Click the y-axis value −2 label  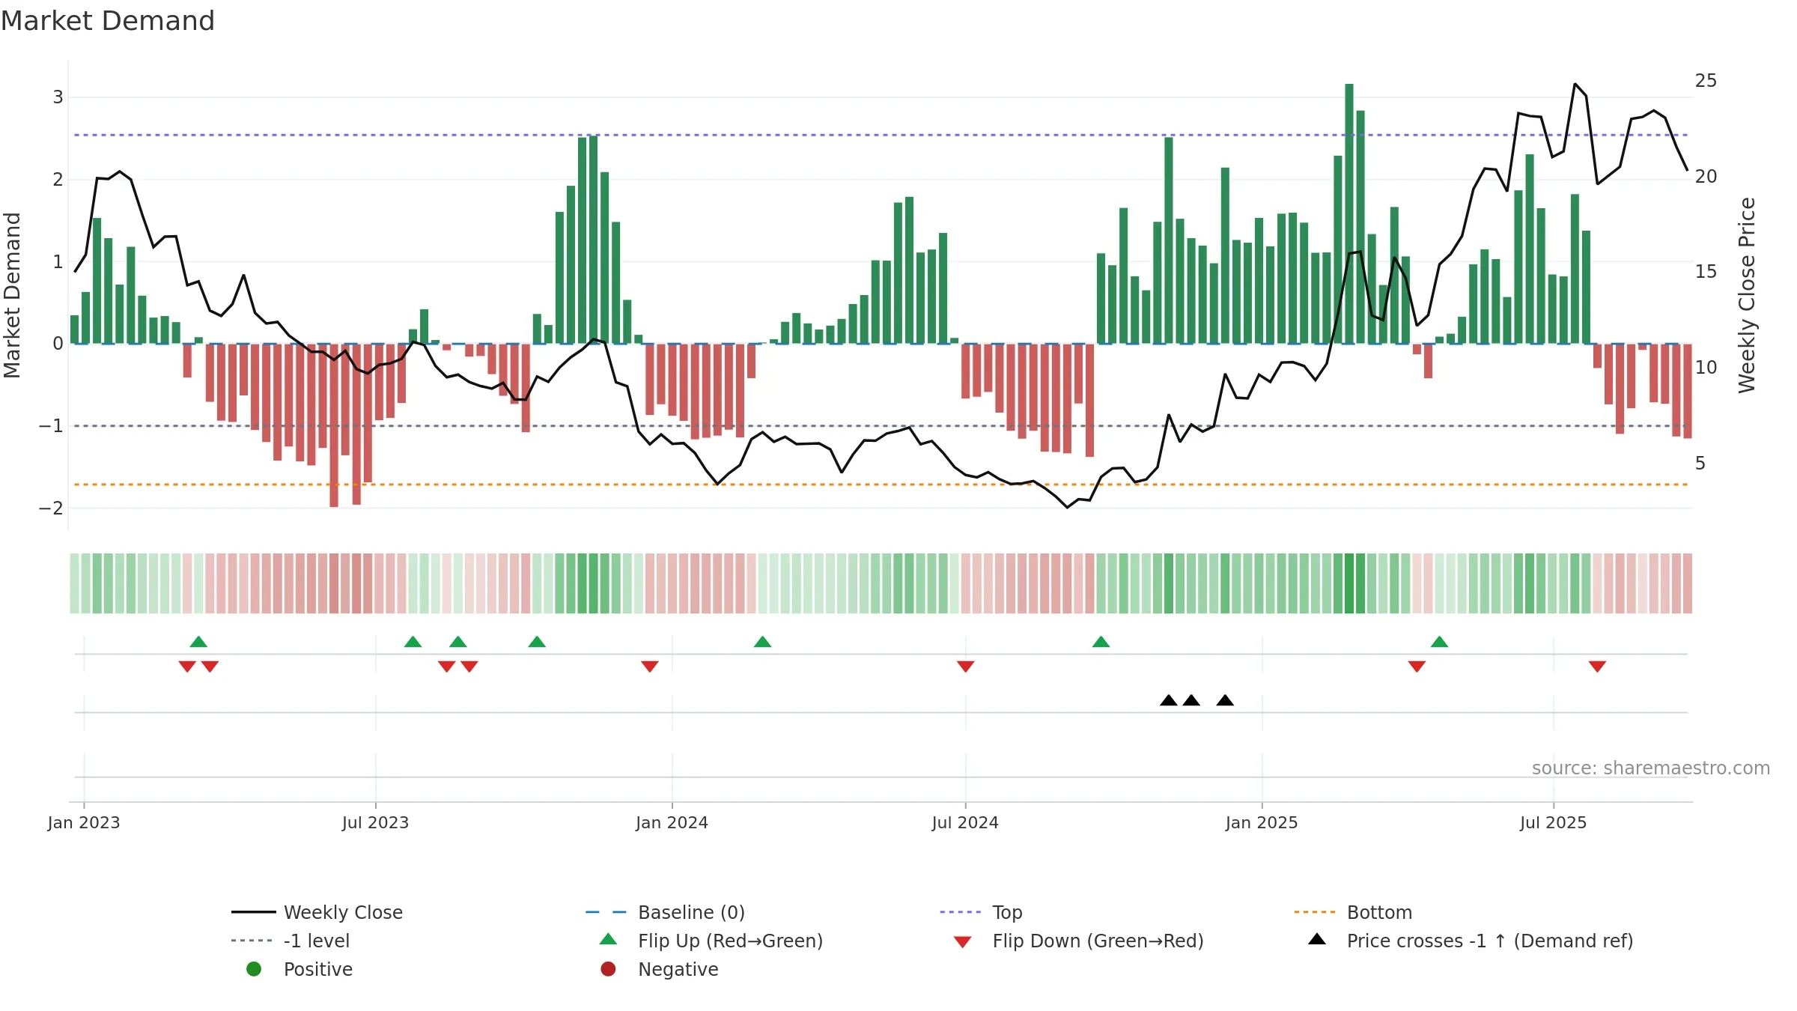point(52,508)
